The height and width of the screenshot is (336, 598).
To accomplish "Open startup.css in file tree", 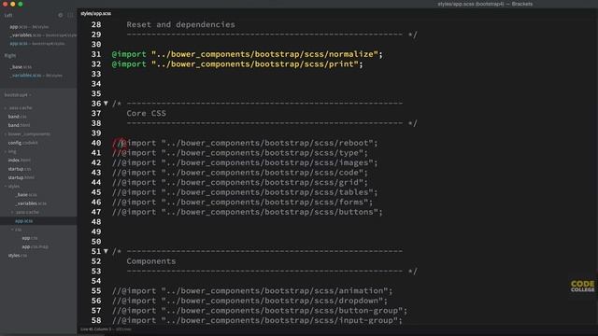I will click(x=20, y=169).
